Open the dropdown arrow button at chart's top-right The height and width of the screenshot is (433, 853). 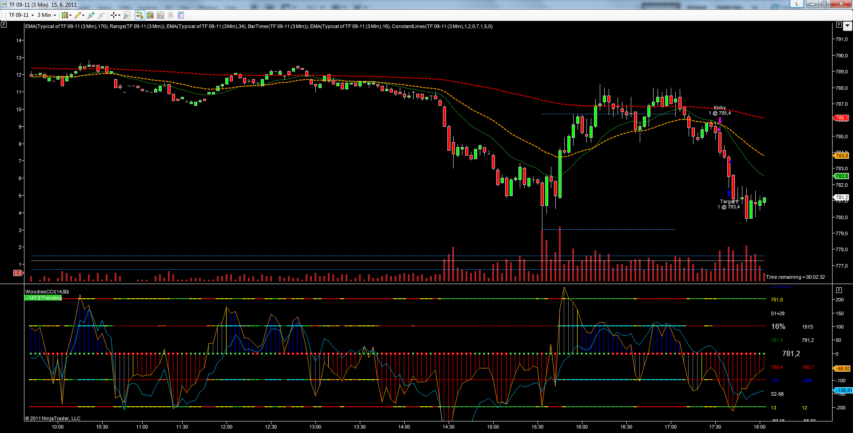coord(847,26)
